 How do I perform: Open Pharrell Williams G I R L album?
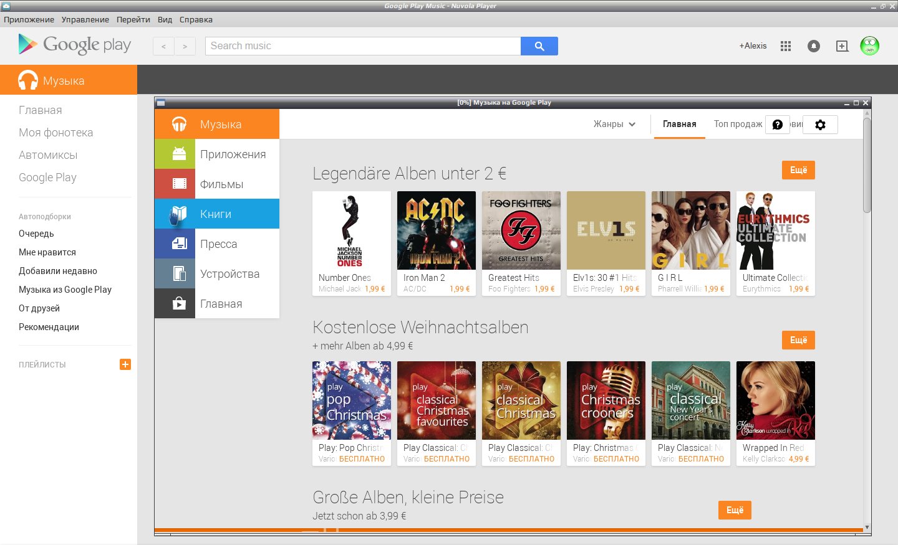click(x=691, y=244)
